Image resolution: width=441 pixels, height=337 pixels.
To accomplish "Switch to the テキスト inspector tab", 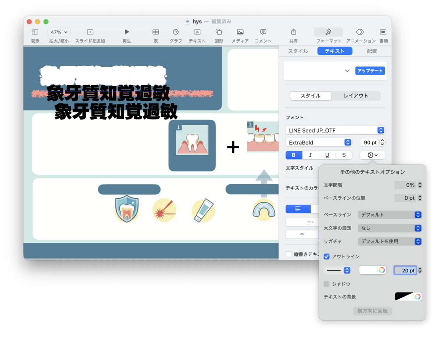I will (x=335, y=51).
